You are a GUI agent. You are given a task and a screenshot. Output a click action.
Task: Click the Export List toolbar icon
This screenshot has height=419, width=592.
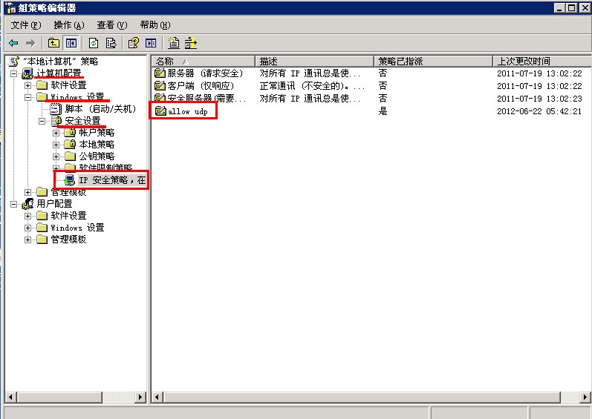[x=111, y=43]
